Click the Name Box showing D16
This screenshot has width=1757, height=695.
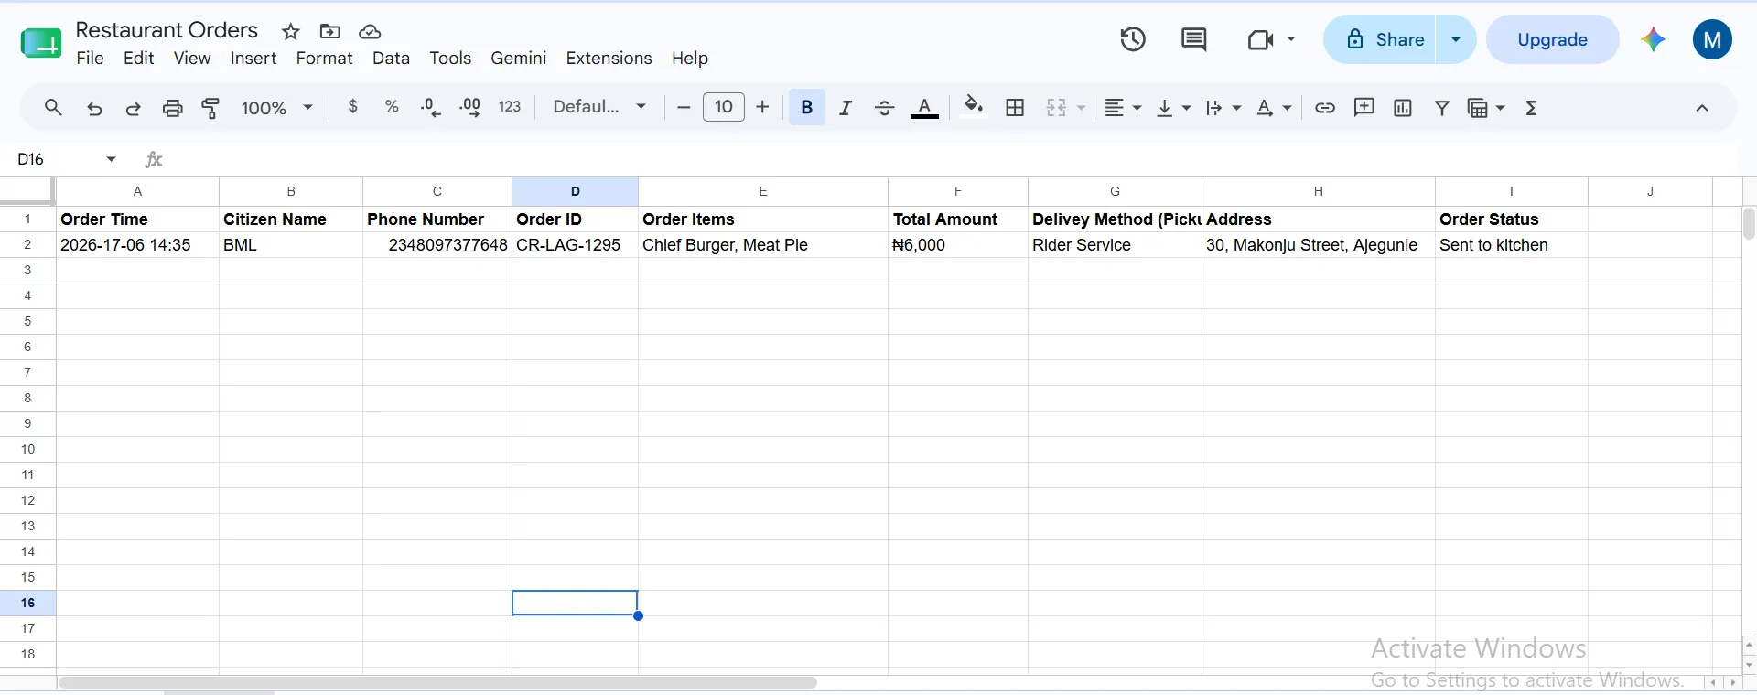click(67, 159)
